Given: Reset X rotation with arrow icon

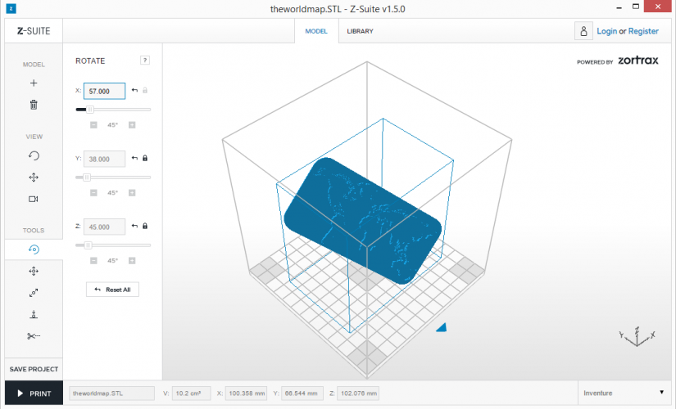Looking at the screenshot, I should (134, 91).
